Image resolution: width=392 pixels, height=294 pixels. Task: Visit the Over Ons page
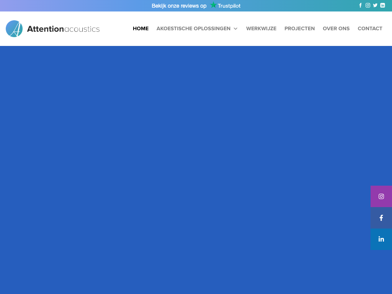pyautogui.click(x=336, y=29)
